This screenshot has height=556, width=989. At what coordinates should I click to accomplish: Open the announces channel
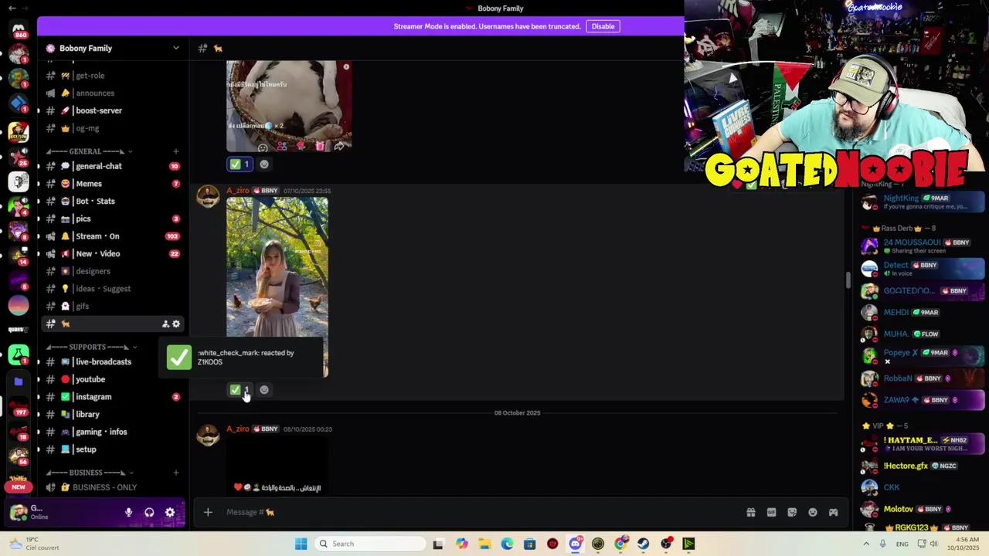pos(113,93)
